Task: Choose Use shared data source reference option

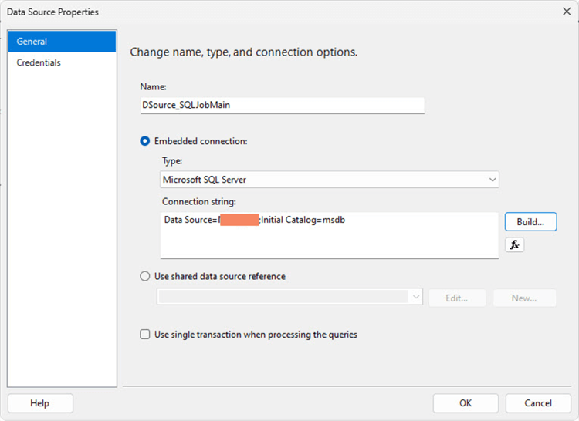Action: point(145,276)
